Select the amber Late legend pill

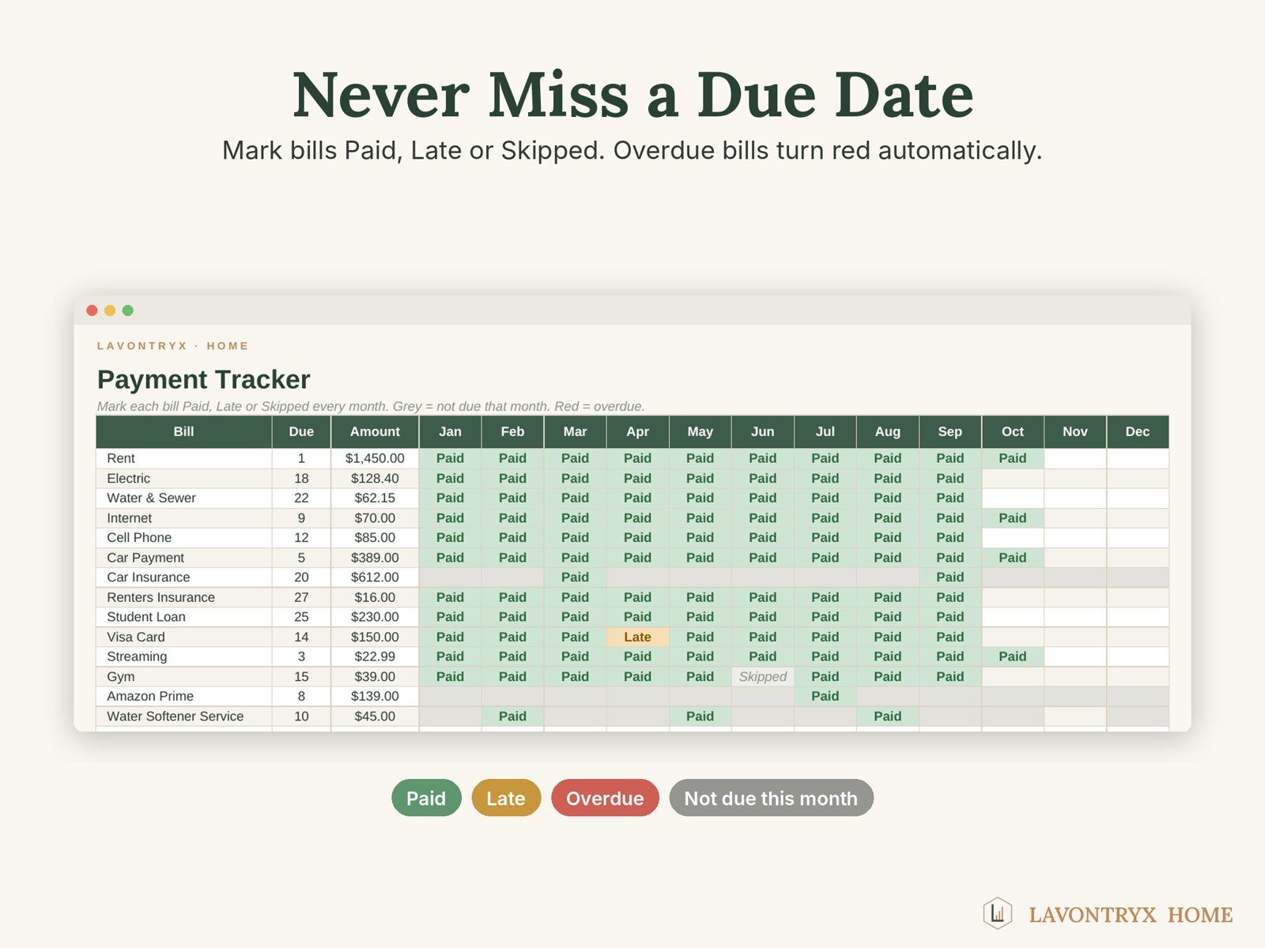click(506, 798)
